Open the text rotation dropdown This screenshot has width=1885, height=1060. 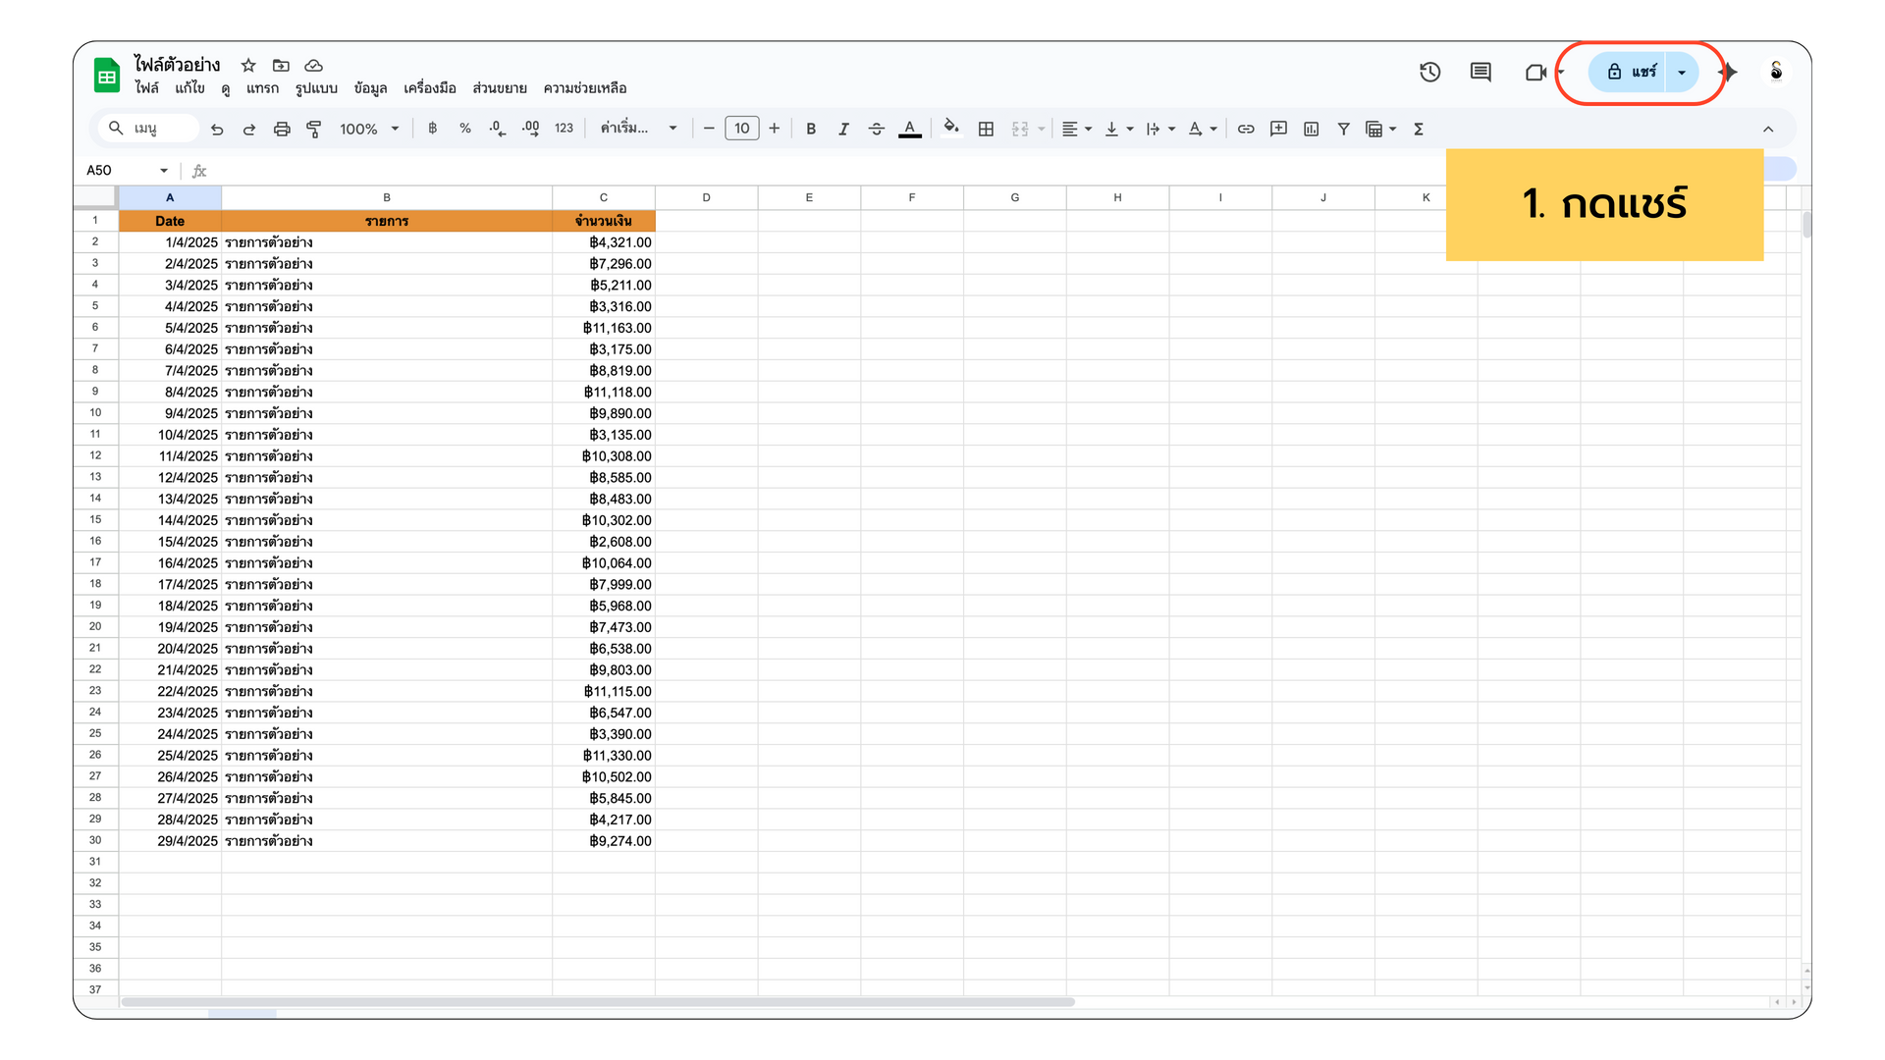pyautogui.click(x=1203, y=129)
